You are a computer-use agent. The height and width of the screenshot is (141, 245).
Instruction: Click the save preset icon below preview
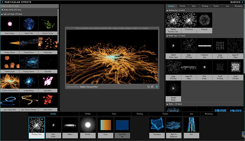tap(152, 87)
